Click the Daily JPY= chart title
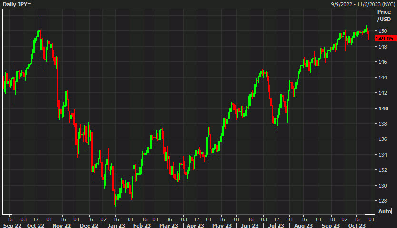Viewport: 397px width, 228px height. point(17,4)
